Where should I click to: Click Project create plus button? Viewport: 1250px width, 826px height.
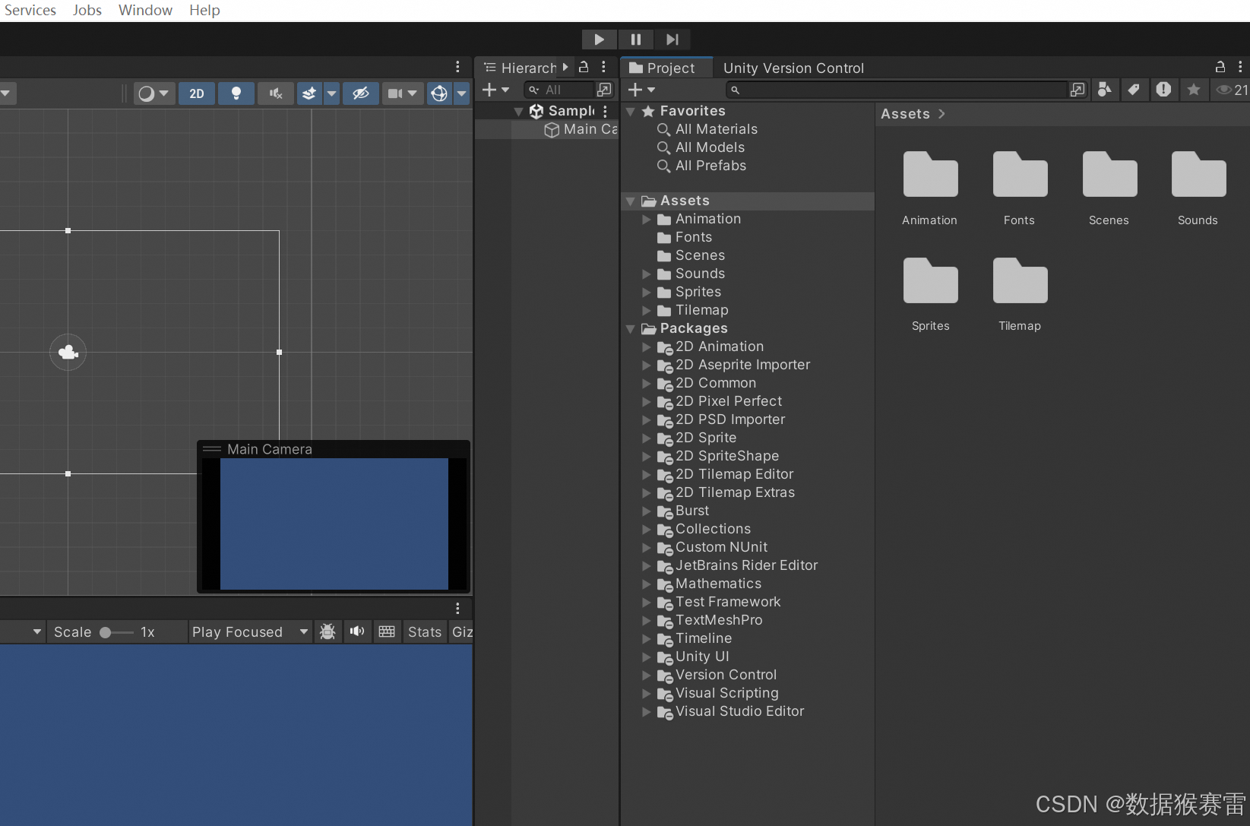tap(641, 90)
